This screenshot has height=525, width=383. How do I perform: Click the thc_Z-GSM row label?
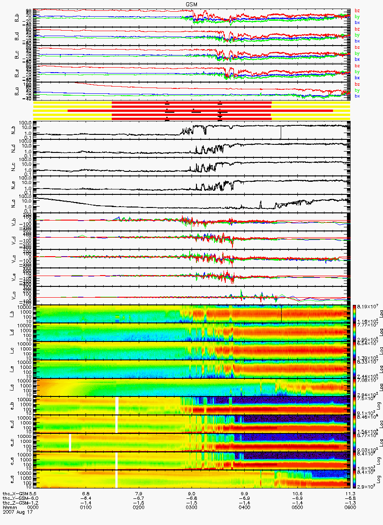[15, 503]
